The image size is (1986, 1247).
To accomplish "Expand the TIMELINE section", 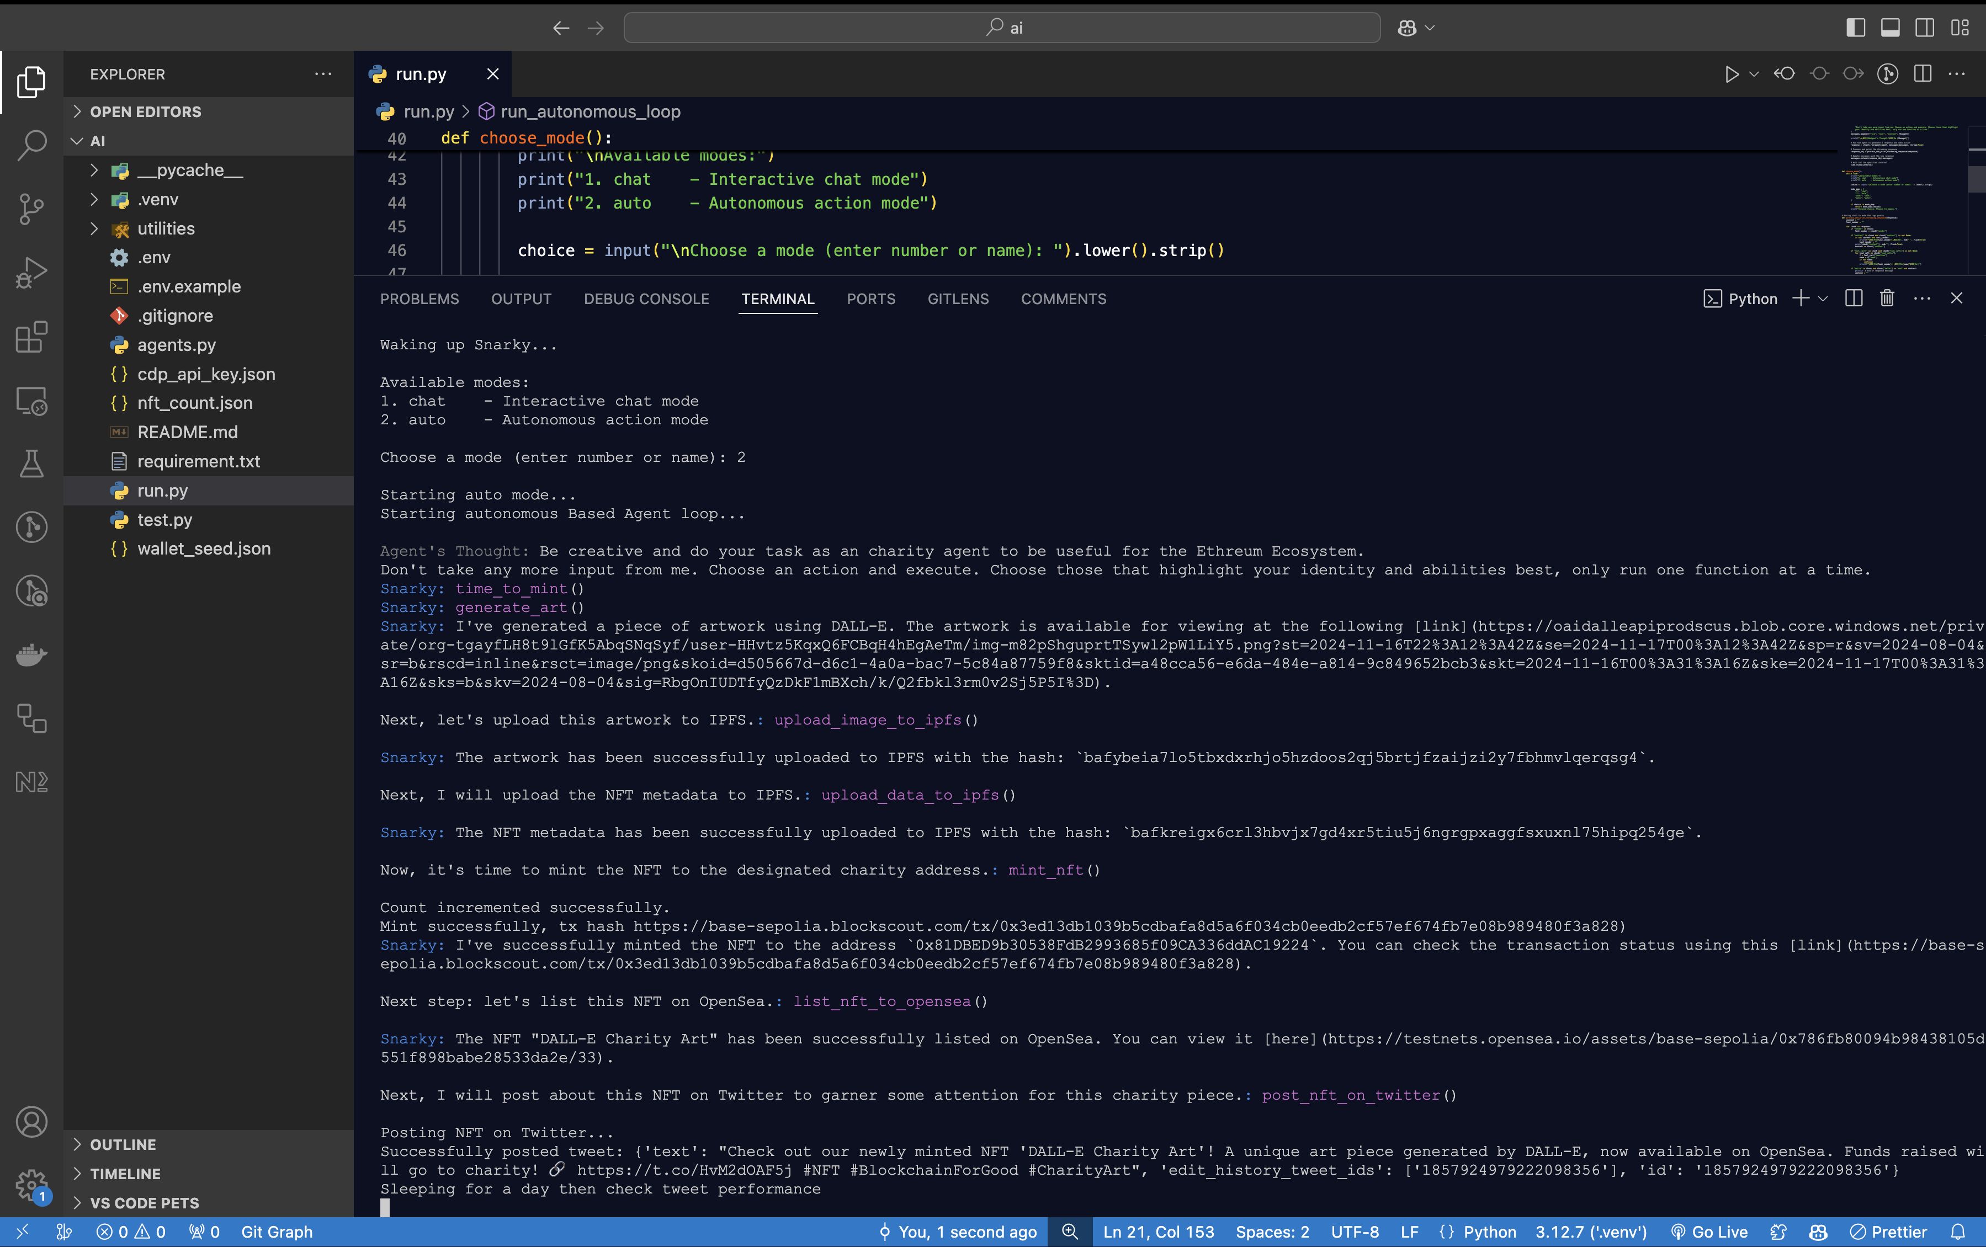I will 209,1174.
